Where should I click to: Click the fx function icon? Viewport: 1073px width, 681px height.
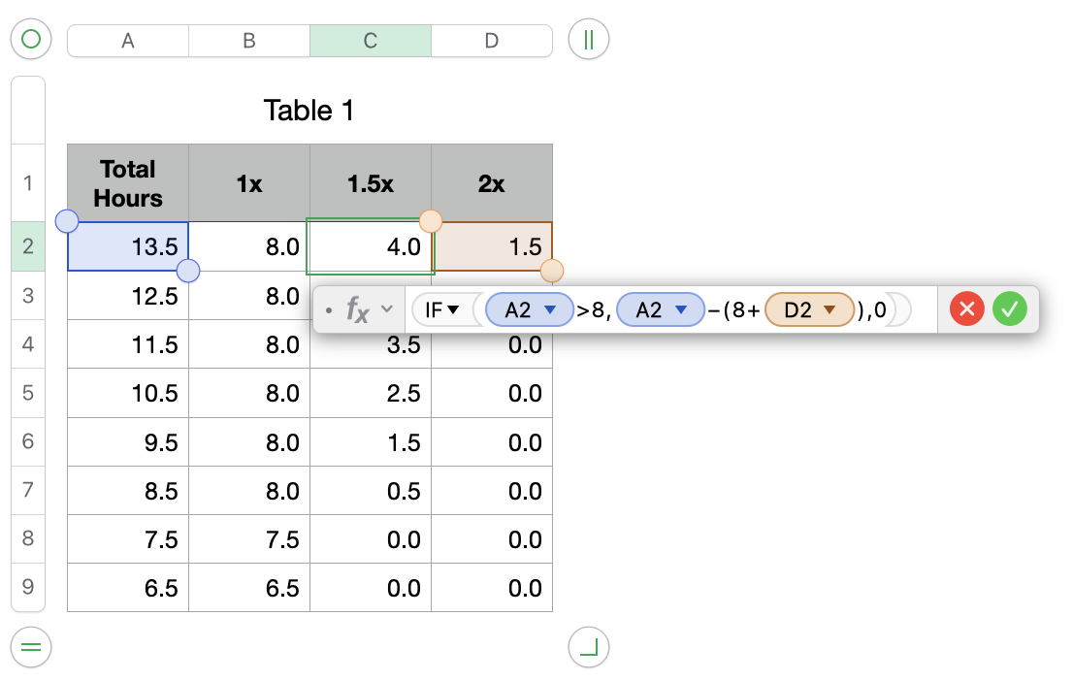pyautogui.click(x=357, y=310)
